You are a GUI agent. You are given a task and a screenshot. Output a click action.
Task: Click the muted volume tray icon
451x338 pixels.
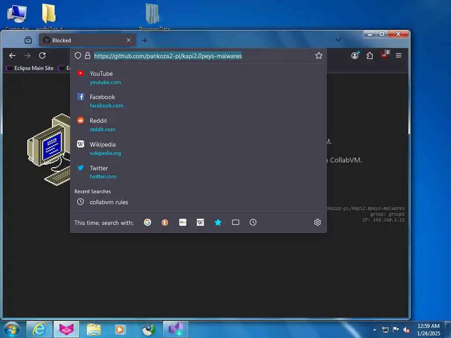[407, 330]
